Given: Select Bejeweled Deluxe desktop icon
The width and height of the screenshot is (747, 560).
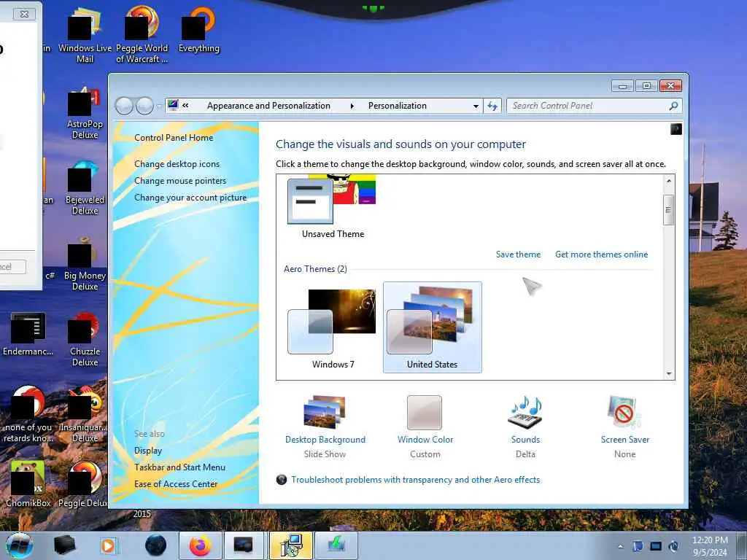Looking at the screenshot, I should 85,189.
